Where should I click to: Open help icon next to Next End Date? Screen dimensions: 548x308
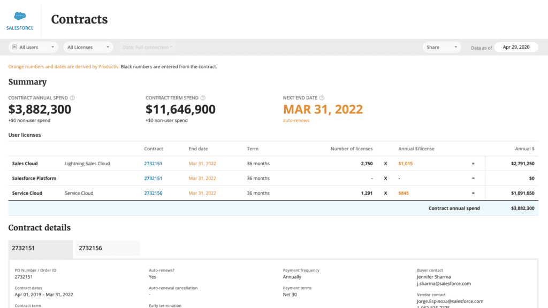coord(322,98)
